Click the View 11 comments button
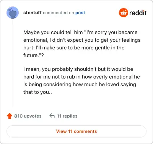153x144 pixels. click(76, 131)
